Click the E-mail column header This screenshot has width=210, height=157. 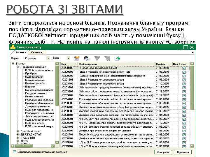point(184,64)
